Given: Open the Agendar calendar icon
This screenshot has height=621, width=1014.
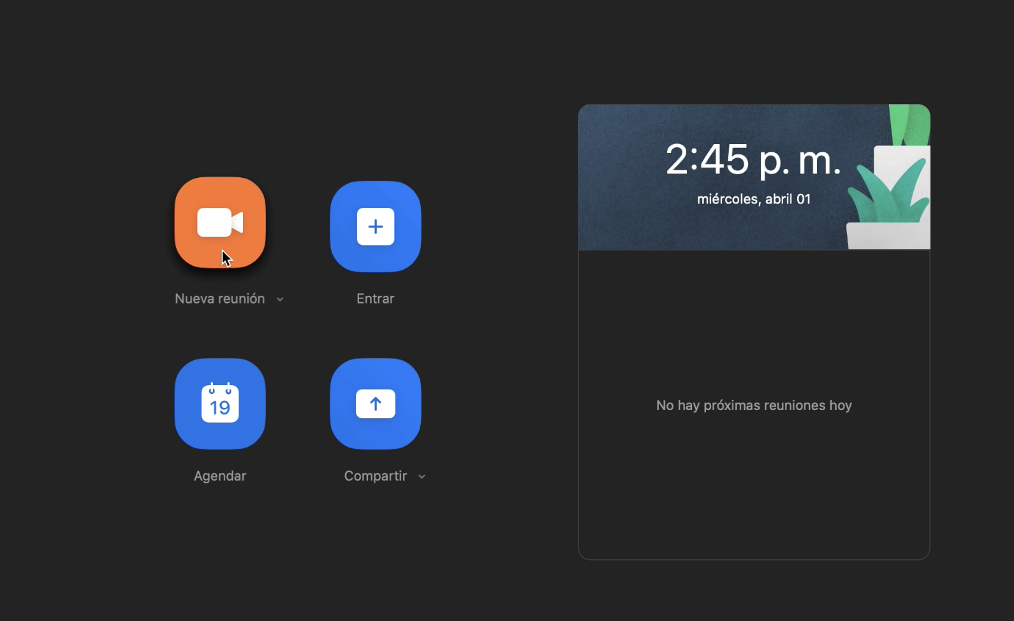Looking at the screenshot, I should tap(220, 404).
